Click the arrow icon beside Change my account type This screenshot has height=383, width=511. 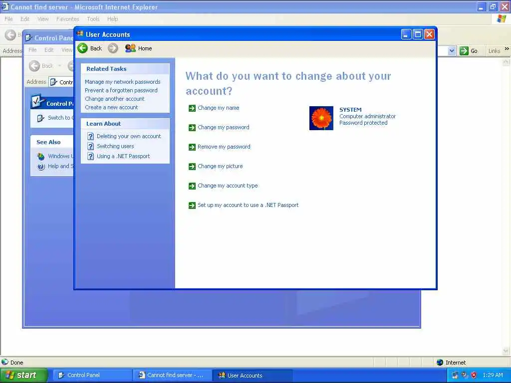pos(192,186)
